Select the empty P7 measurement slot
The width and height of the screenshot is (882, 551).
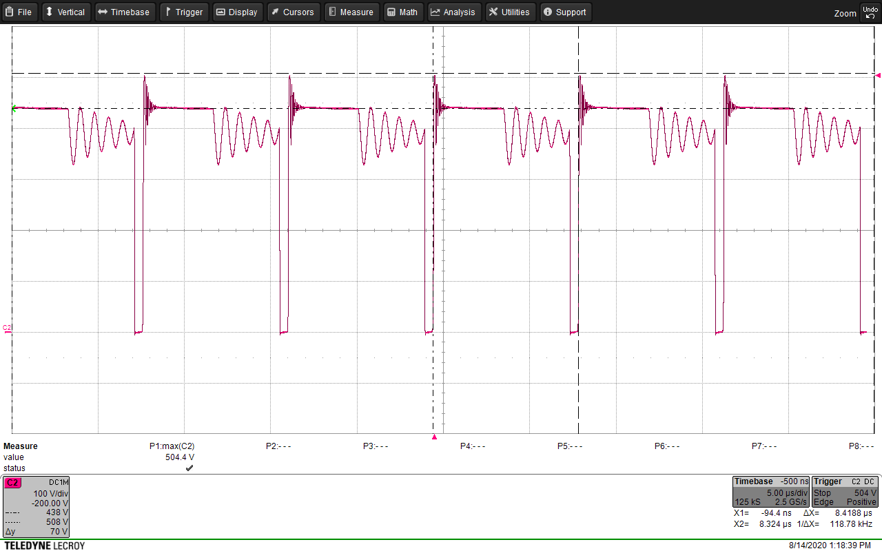coord(764,446)
